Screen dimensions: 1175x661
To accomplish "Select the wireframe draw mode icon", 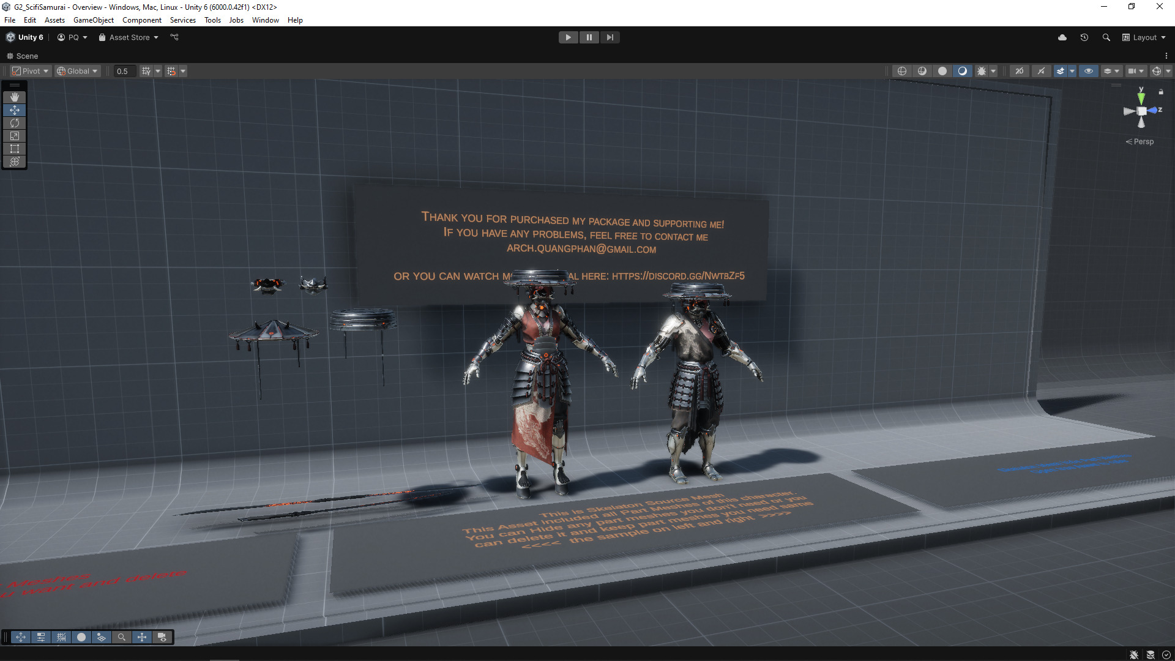I will [901, 71].
